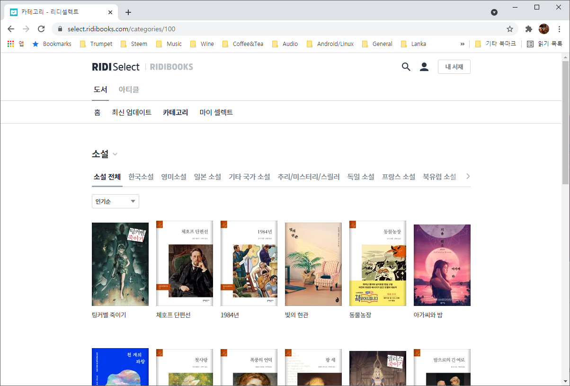The image size is (570, 386).
Task: Show more subcategories with the right chevron
Action: [468, 176]
